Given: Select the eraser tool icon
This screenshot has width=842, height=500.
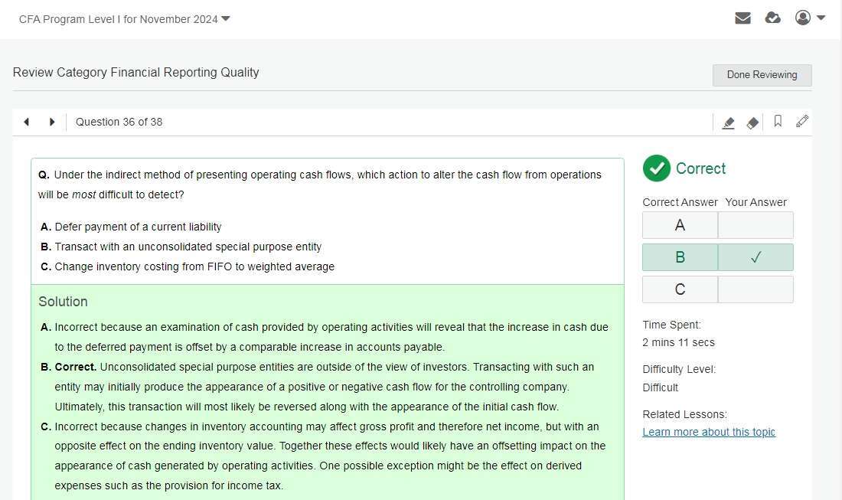Looking at the screenshot, I should click(x=752, y=123).
